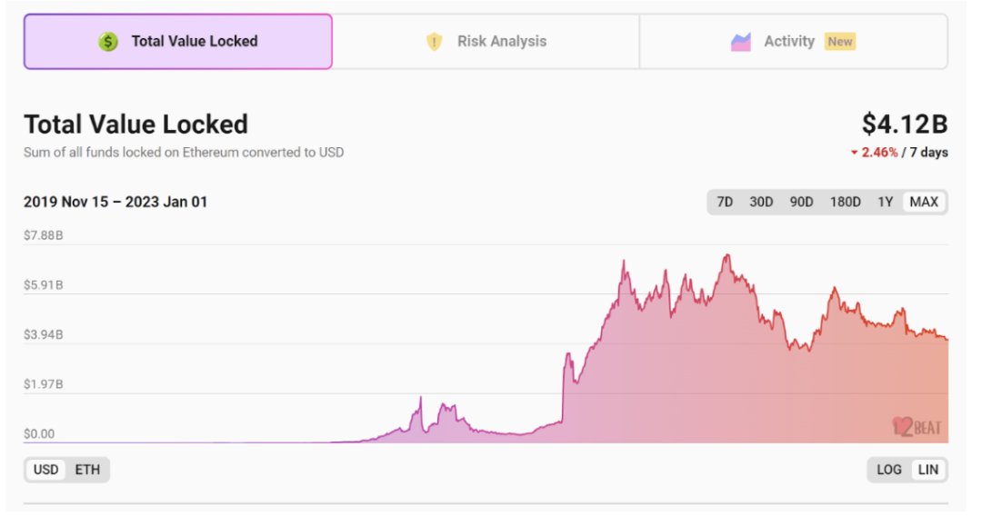The width and height of the screenshot is (982, 516).
Task: Switch chart scale to LOG
Action: [x=888, y=470]
